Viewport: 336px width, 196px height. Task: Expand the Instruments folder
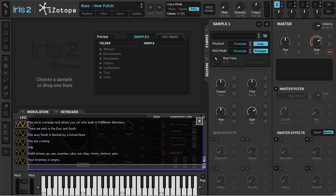tap(101, 59)
